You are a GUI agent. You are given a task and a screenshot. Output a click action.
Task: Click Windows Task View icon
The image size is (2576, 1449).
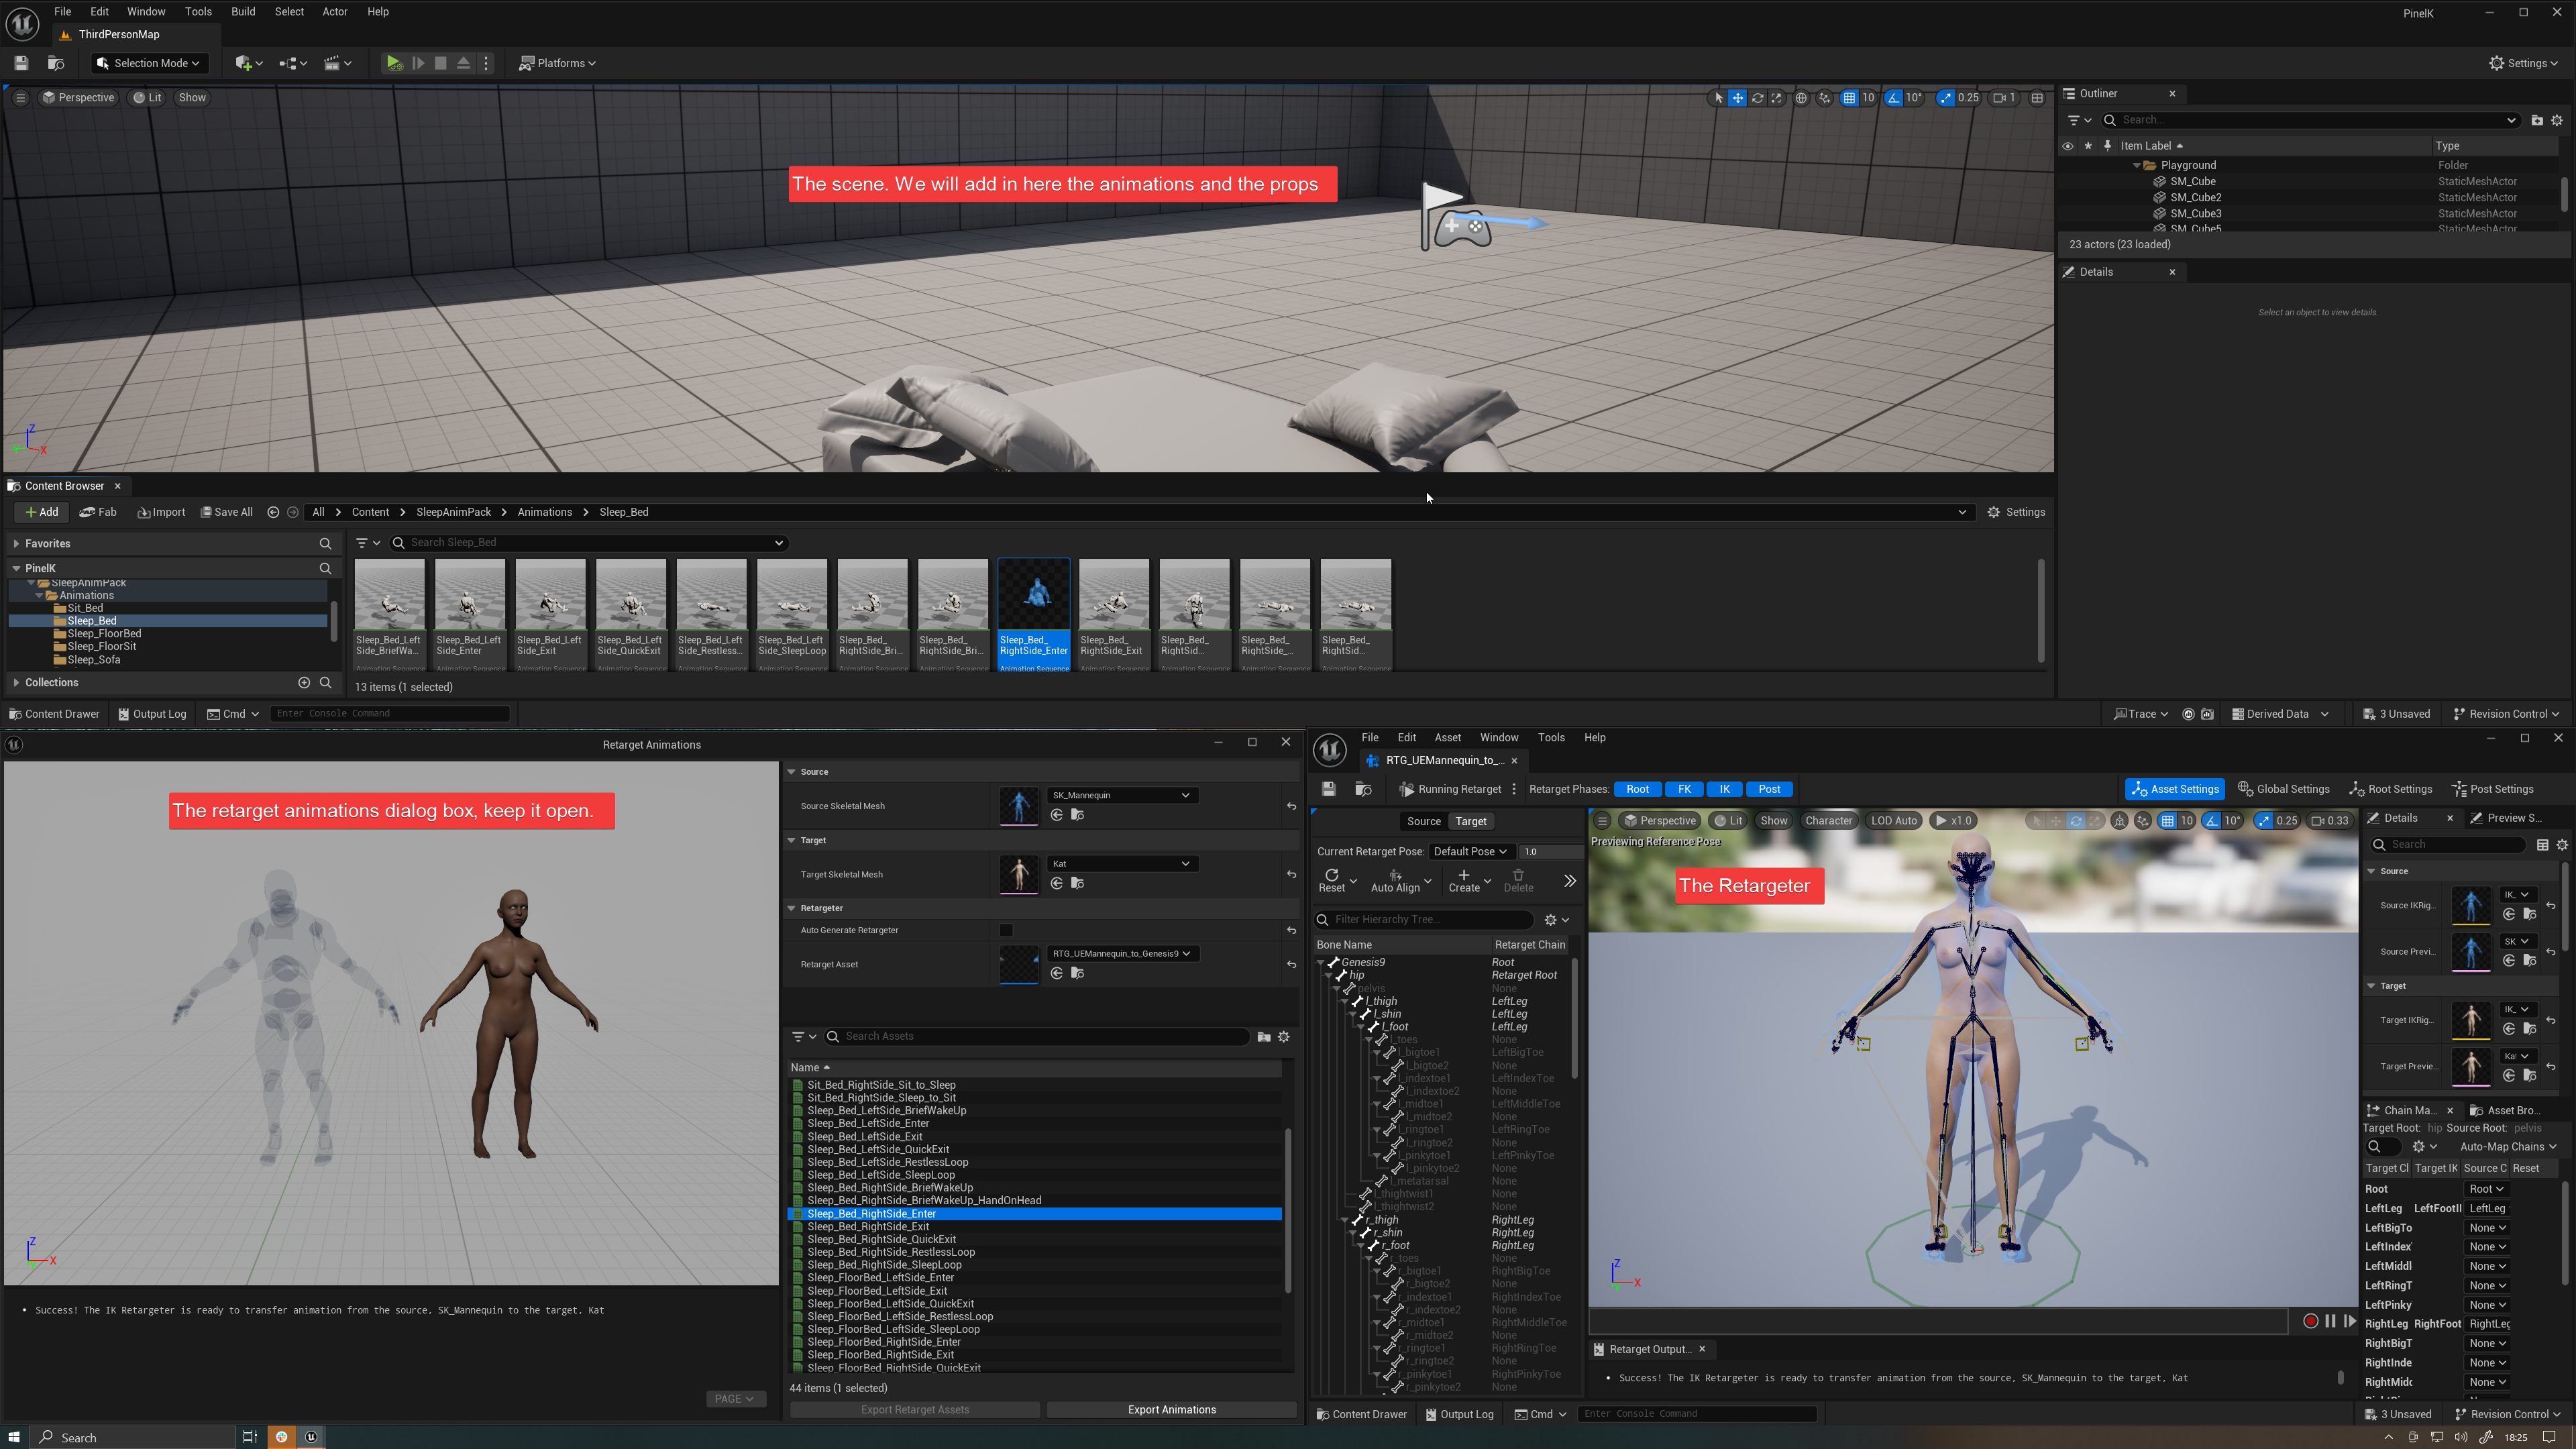(x=250, y=1437)
